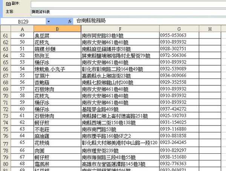Image resolution: width=226 pixels, height=171 pixels.
Task: Open the address book icon beside 副本
Action: click(8, 4)
